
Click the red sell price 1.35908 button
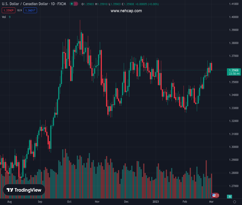point(8,11)
